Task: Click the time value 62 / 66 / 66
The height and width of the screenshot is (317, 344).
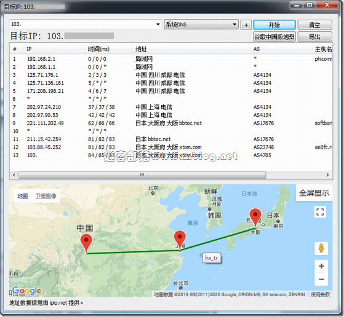Action: pyautogui.click(x=101, y=123)
